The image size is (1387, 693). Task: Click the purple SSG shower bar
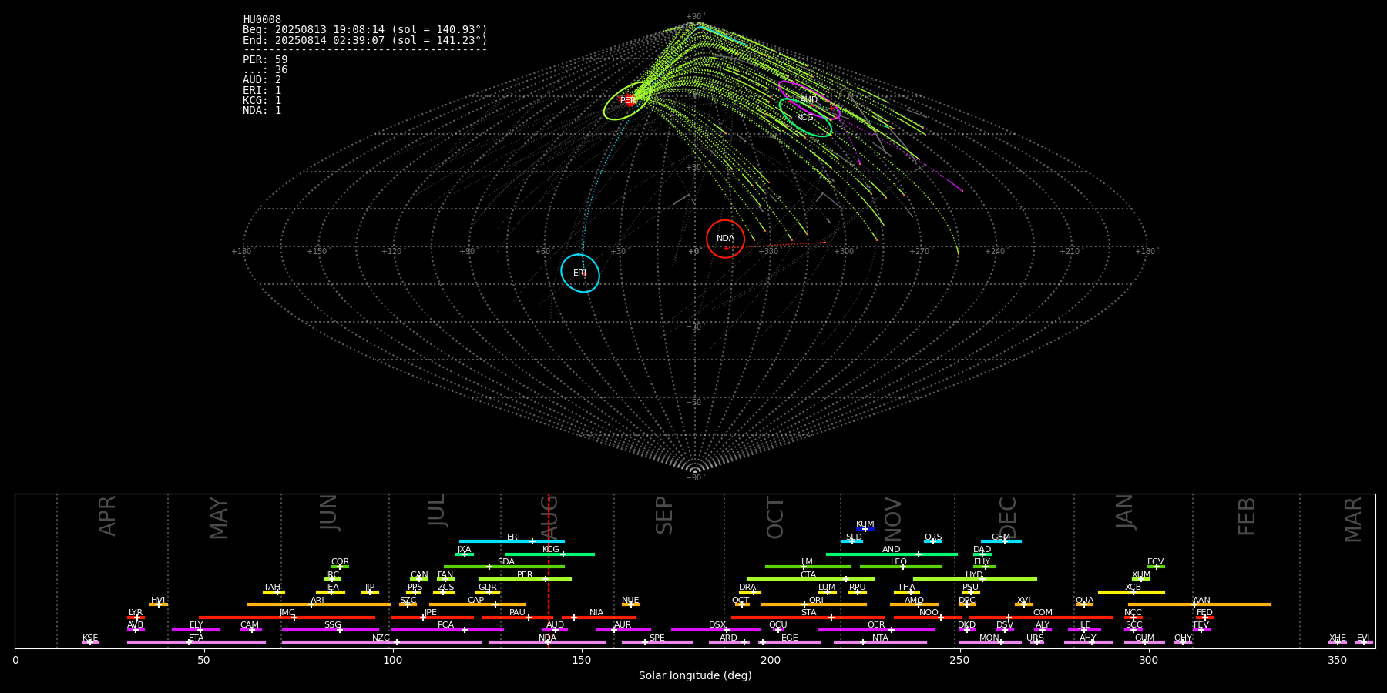[x=330, y=630]
